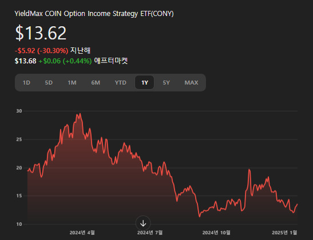Switch chart to 1M range
Viewport: 313px width, 240px height.
click(x=72, y=82)
